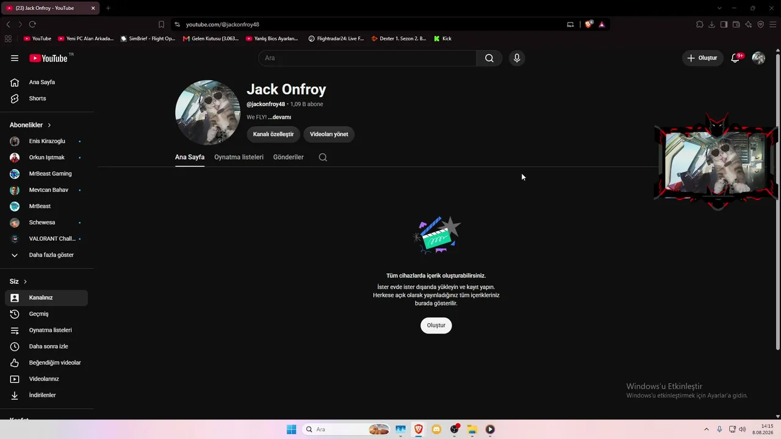Go back to the previous page
Viewport: 781px width, 439px height.
tap(8, 24)
